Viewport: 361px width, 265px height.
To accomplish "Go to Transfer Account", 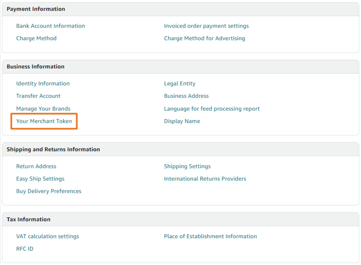I will [x=38, y=96].
